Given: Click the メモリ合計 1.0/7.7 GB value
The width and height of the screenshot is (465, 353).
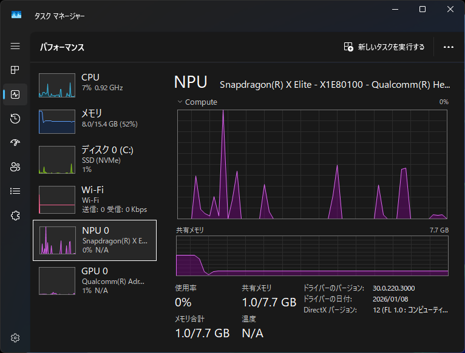Looking at the screenshot, I should click(x=202, y=334).
